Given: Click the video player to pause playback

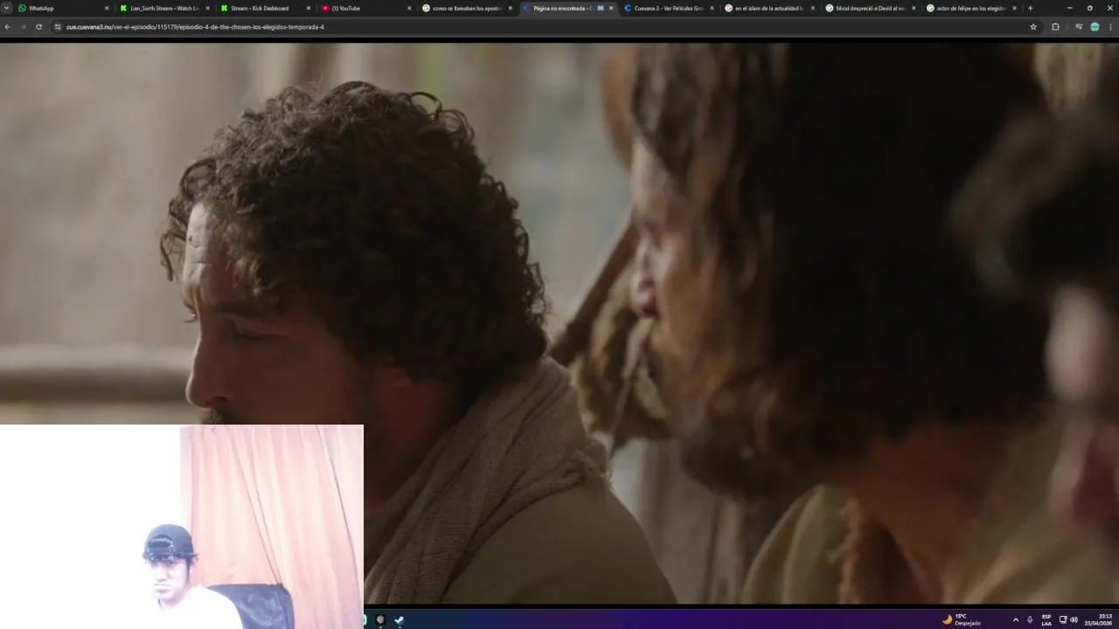Looking at the screenshot, I should (559, 321).
